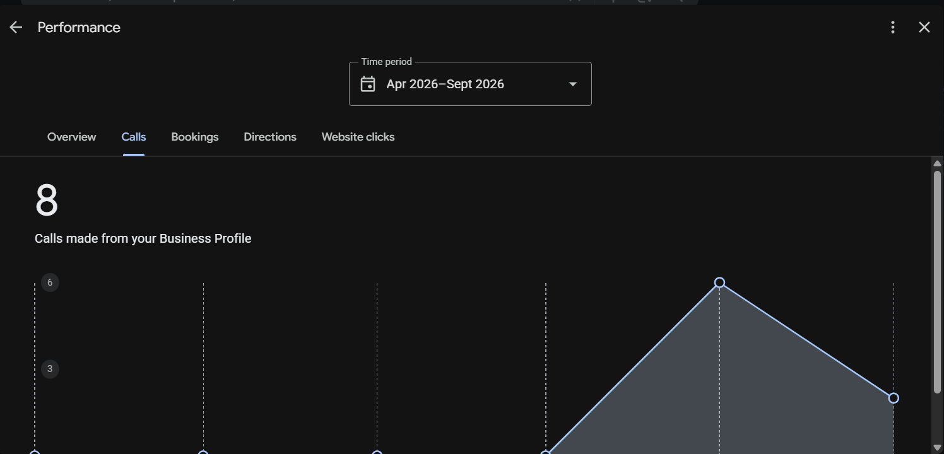
Task: View the Directions tab
Action: click(x=270, y=137)
